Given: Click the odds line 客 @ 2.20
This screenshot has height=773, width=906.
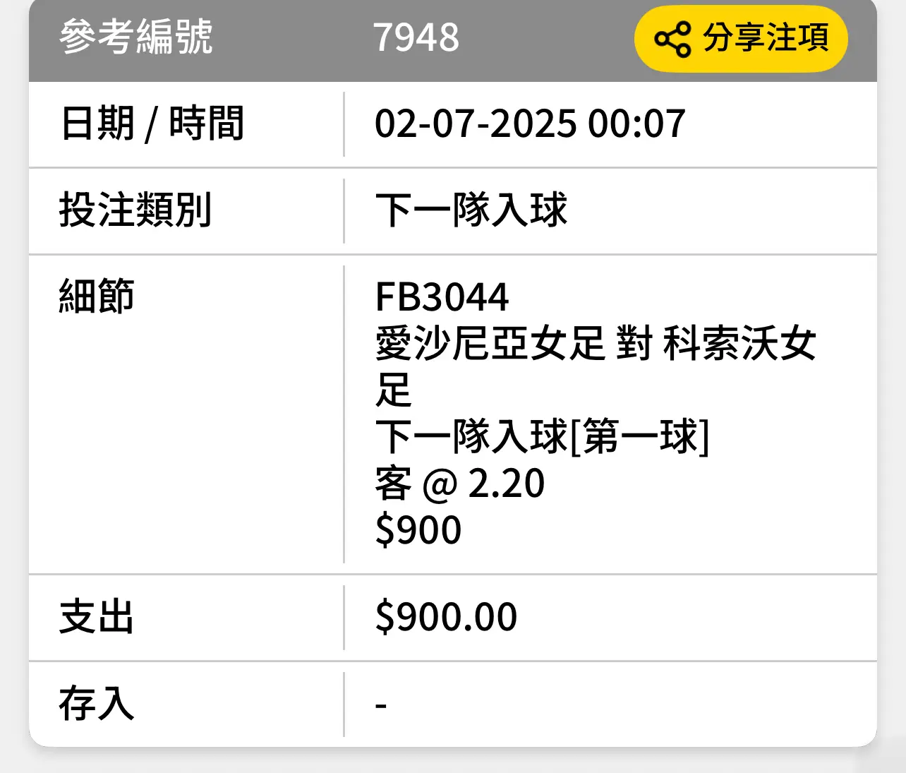Looking at the screenshot, I should pyautogui.click(x=460, y=484).
